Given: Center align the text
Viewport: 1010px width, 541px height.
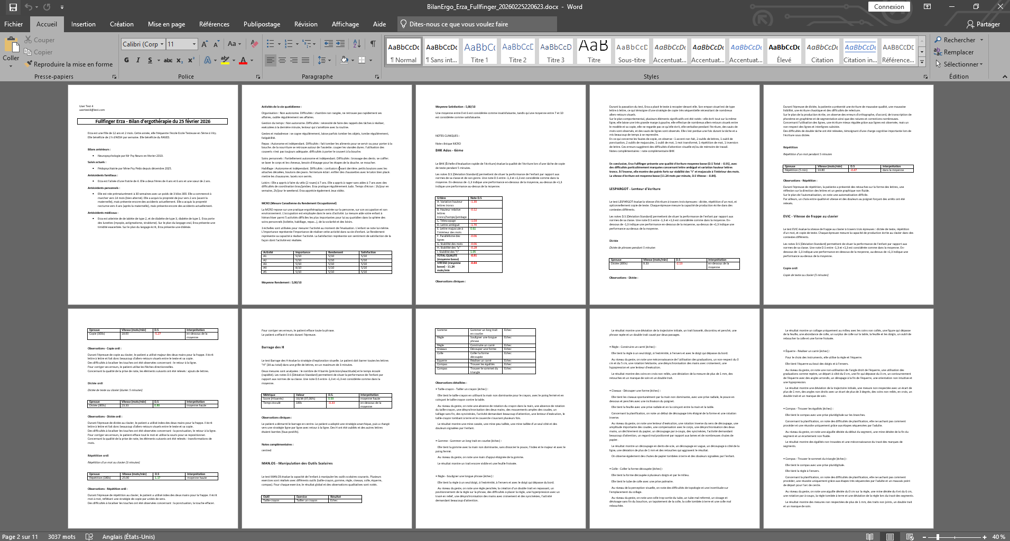Looking at the screenshot, I should [282, 60].
